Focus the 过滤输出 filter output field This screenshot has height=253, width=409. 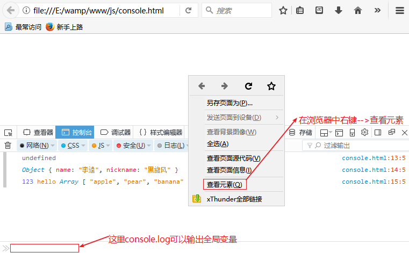coord(356,145)
